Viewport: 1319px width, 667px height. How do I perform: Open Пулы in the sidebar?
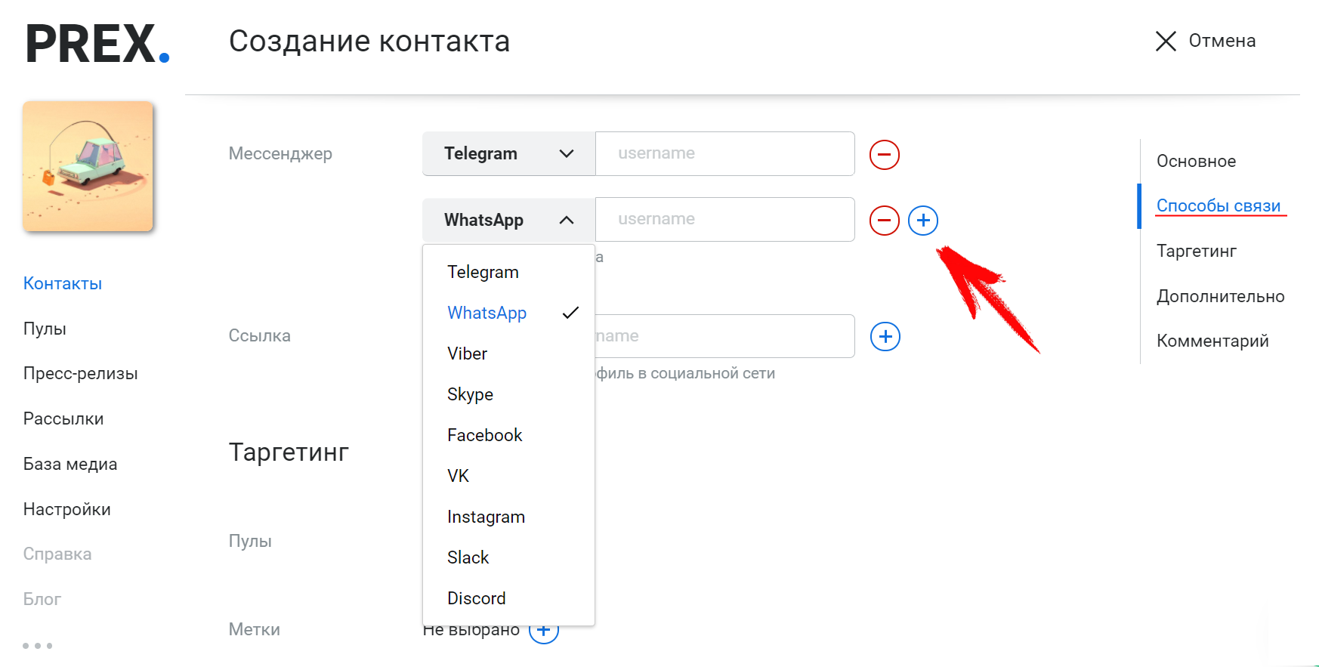click(x=45, y=329)
